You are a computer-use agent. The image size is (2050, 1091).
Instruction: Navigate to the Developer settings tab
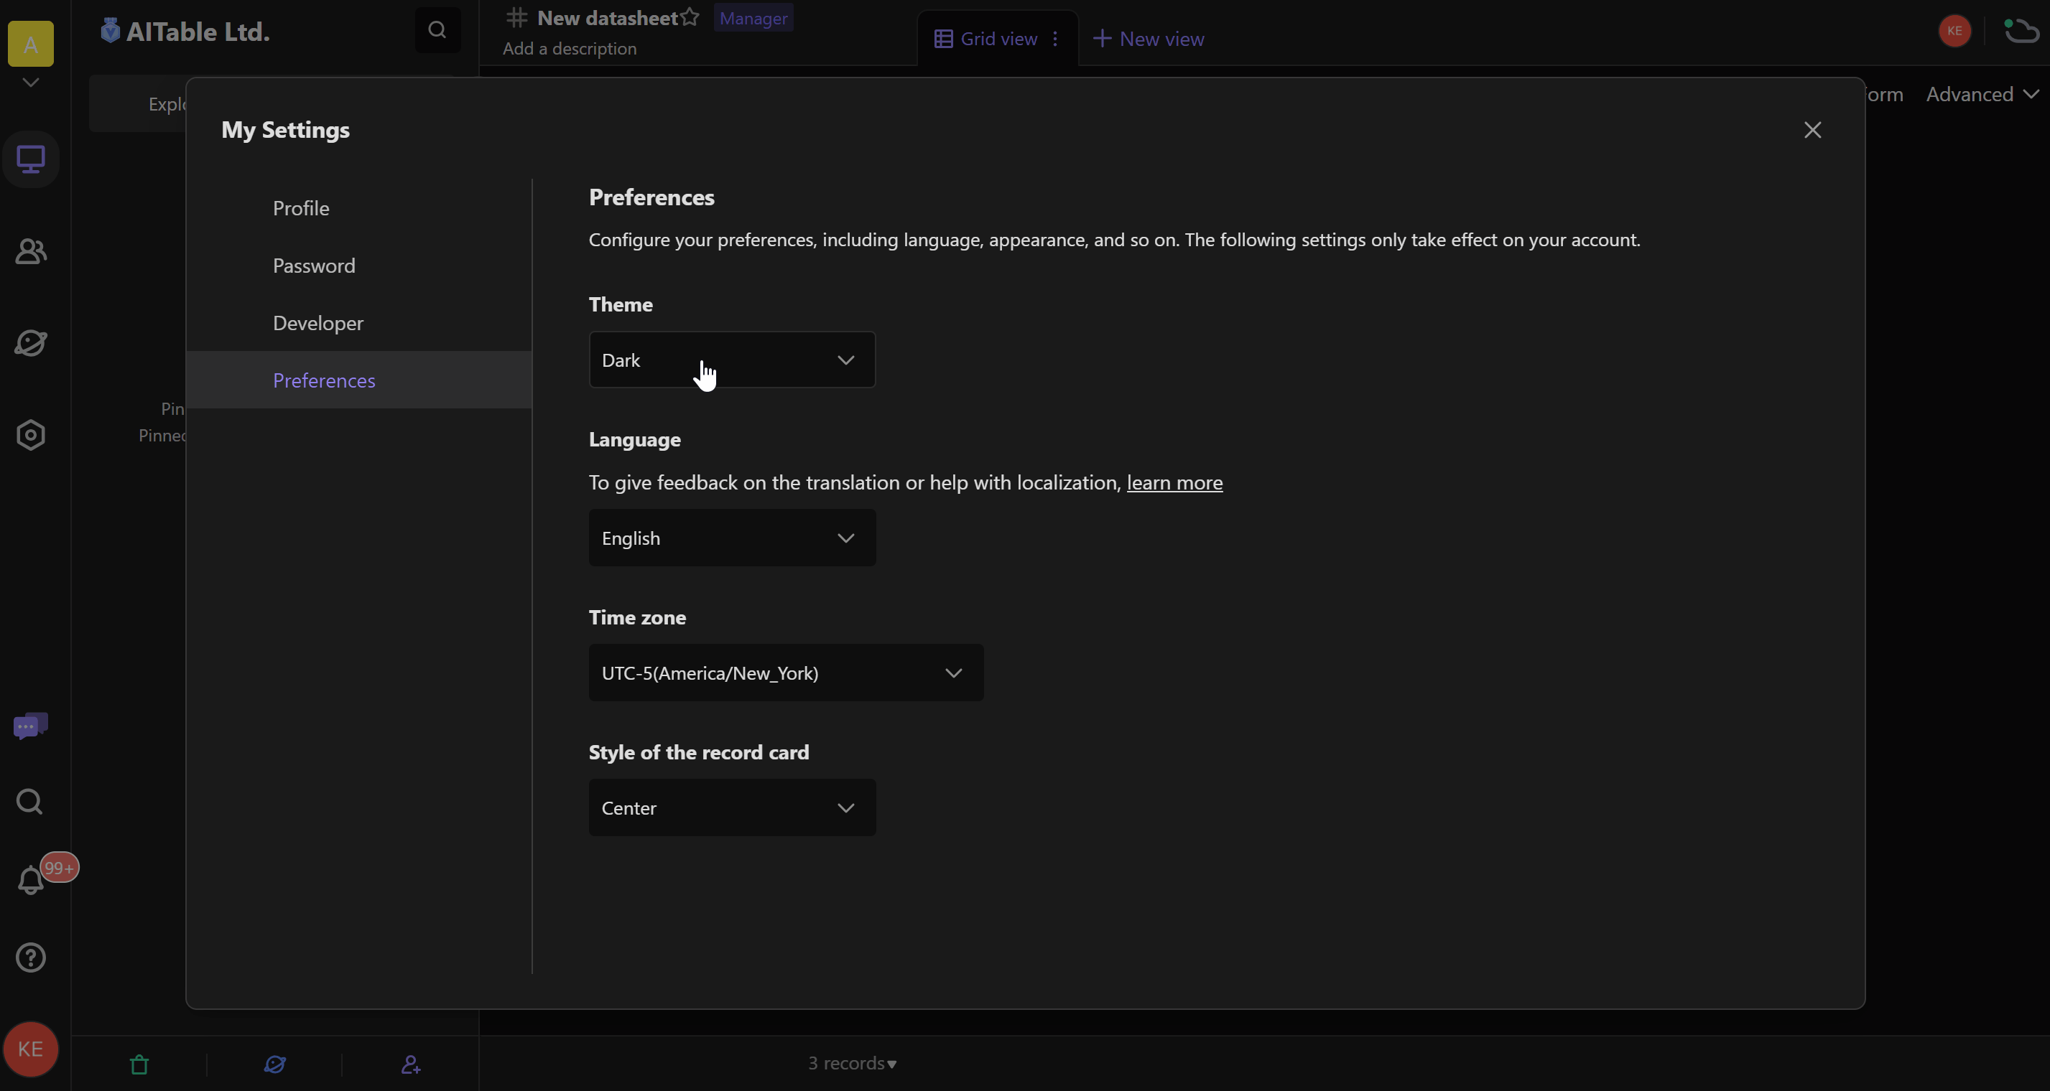click(317, 322)
